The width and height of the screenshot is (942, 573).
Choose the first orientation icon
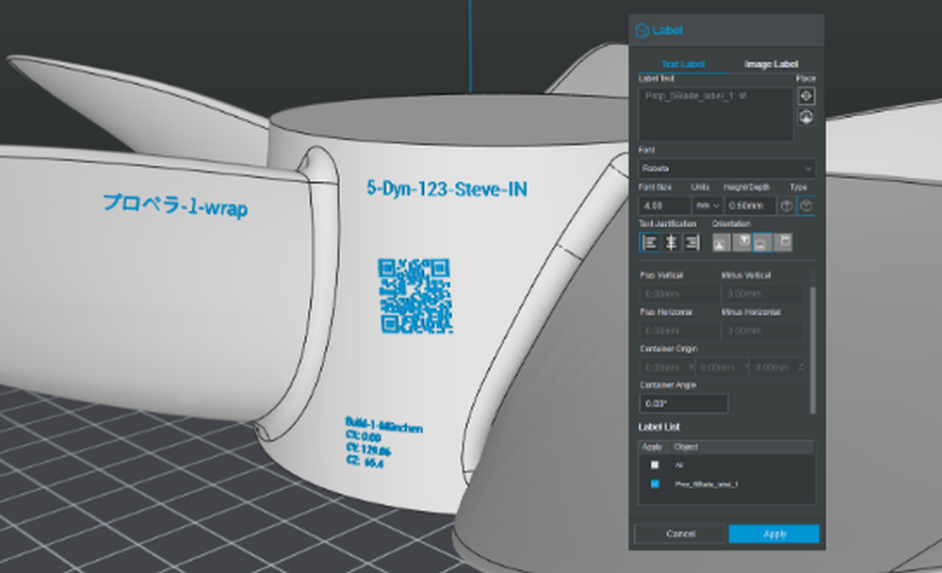[x=722, y=242]
